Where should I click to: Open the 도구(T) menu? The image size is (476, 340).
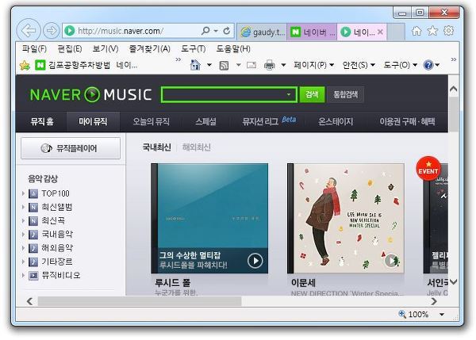click(x=193, y=48)
